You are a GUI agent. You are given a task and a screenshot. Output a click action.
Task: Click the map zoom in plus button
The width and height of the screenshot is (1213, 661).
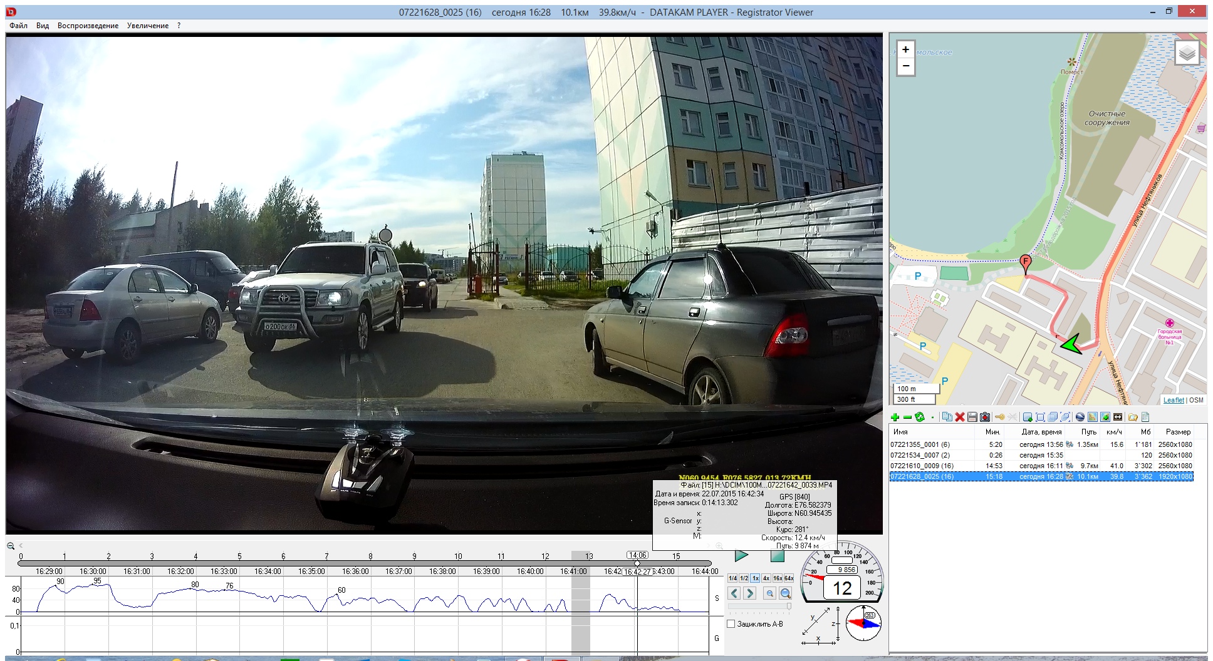[905, 49]
